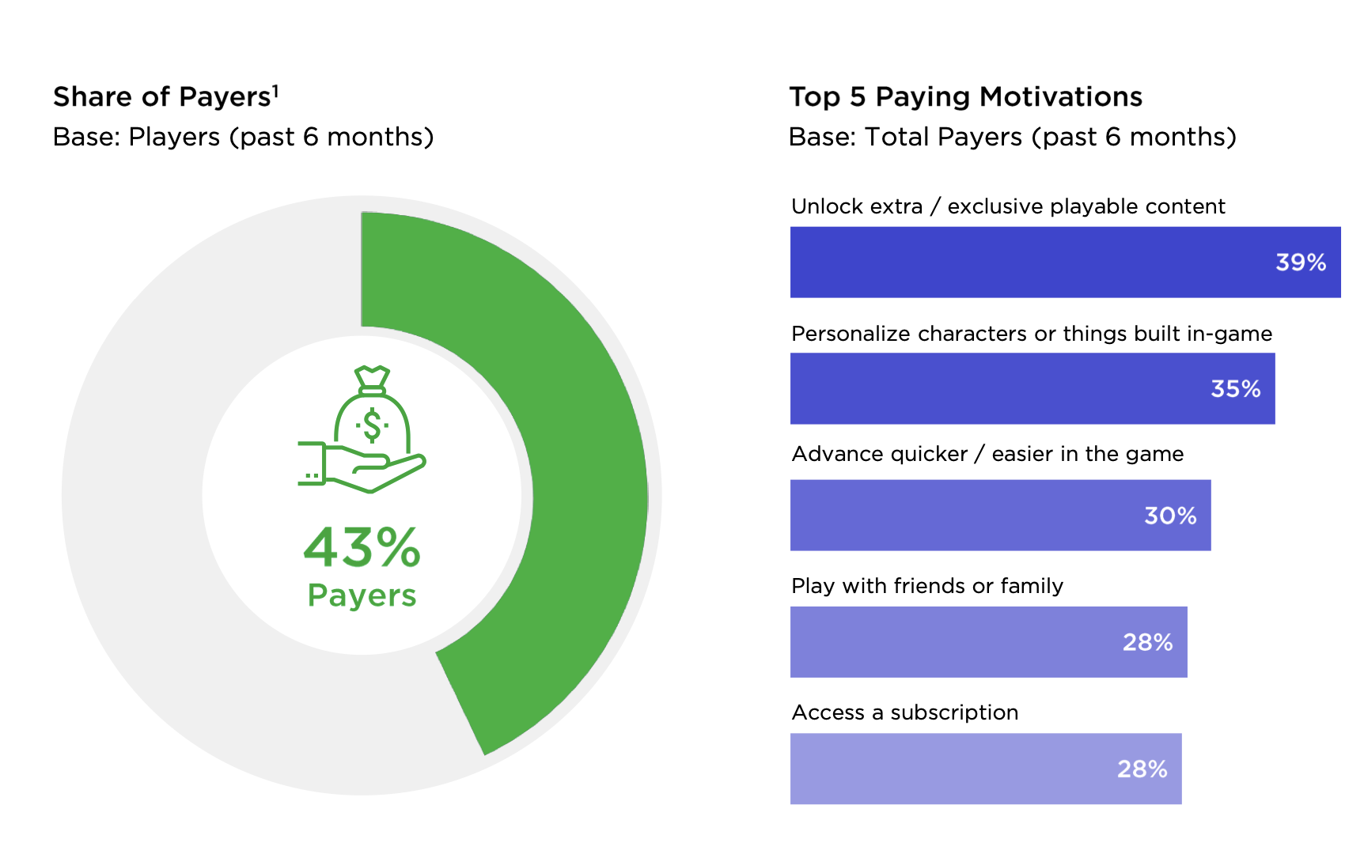Image resolution: width=1364 pixels, height=854 pixels.
Task: Click the Top 5 Paying Motivations heading
Action: tap(966, 97)
